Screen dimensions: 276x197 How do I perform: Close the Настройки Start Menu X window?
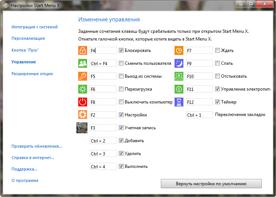pos(265,4)
